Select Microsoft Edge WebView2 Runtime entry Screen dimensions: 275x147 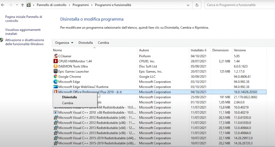tap(83, 87)
